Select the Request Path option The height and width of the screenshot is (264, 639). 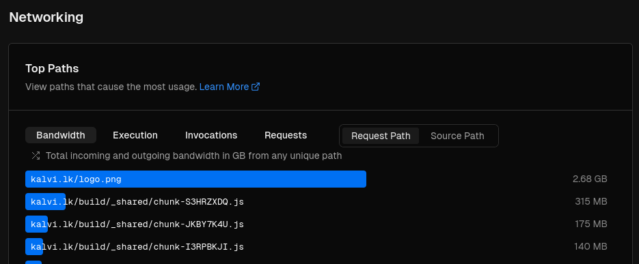click(x=381, y=136)
